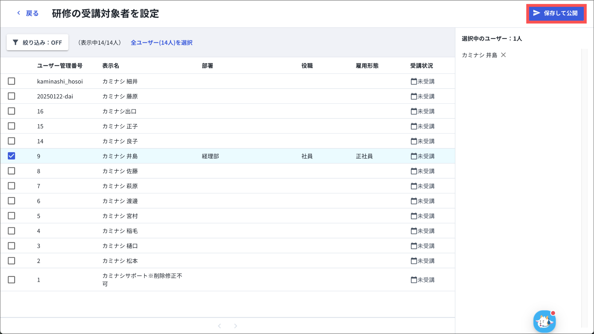
Task: Click calendar status icon for カミナシ 細井
Action: coord(414,81)
